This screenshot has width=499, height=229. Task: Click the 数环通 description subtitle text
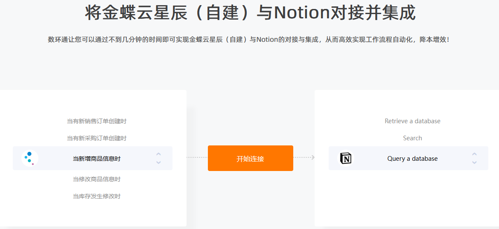[x=249, y=40]
